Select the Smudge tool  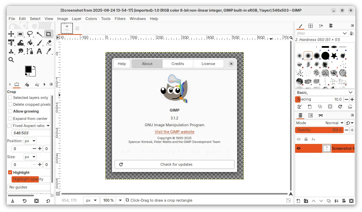coord(21,51)
